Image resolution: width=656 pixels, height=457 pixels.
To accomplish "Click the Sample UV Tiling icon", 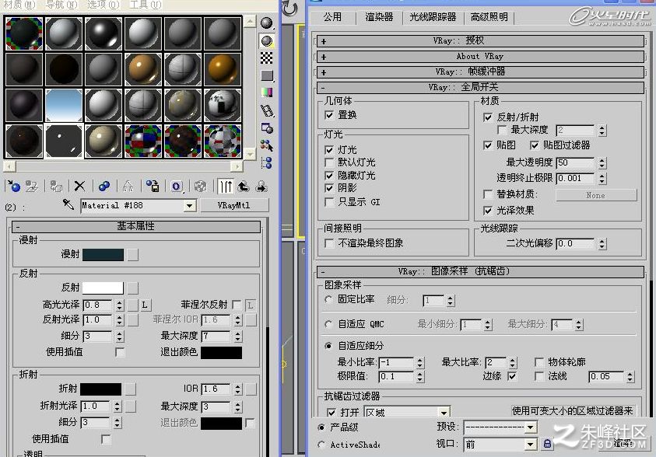I will click(x=266, y=75).
